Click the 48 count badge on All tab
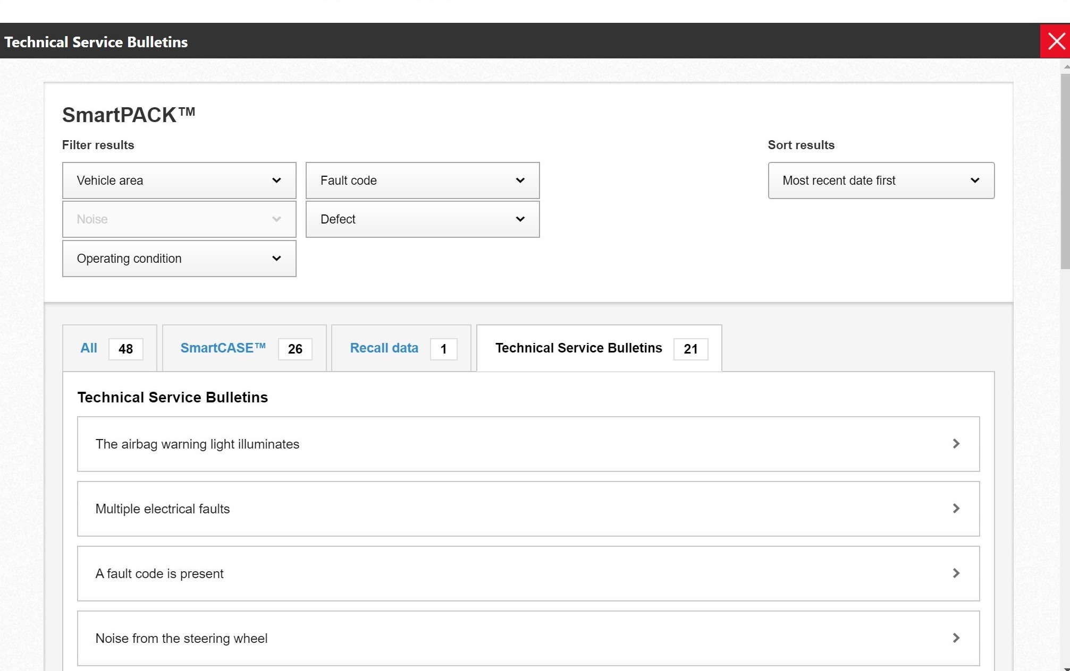 pos(126,349)
